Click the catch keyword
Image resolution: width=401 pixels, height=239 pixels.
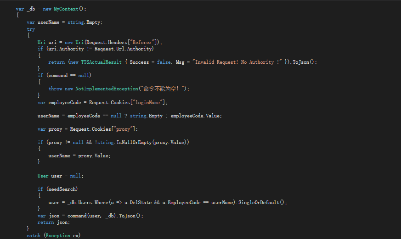[x=34, y=235]
